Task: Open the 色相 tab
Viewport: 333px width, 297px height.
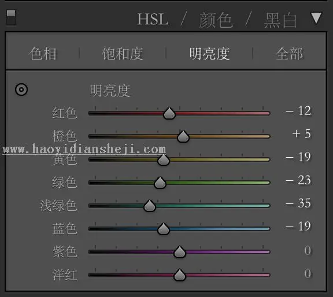Action: point(43,54)
